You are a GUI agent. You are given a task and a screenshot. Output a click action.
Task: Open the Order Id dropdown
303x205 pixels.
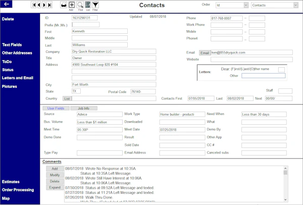(x=246, y=5)
